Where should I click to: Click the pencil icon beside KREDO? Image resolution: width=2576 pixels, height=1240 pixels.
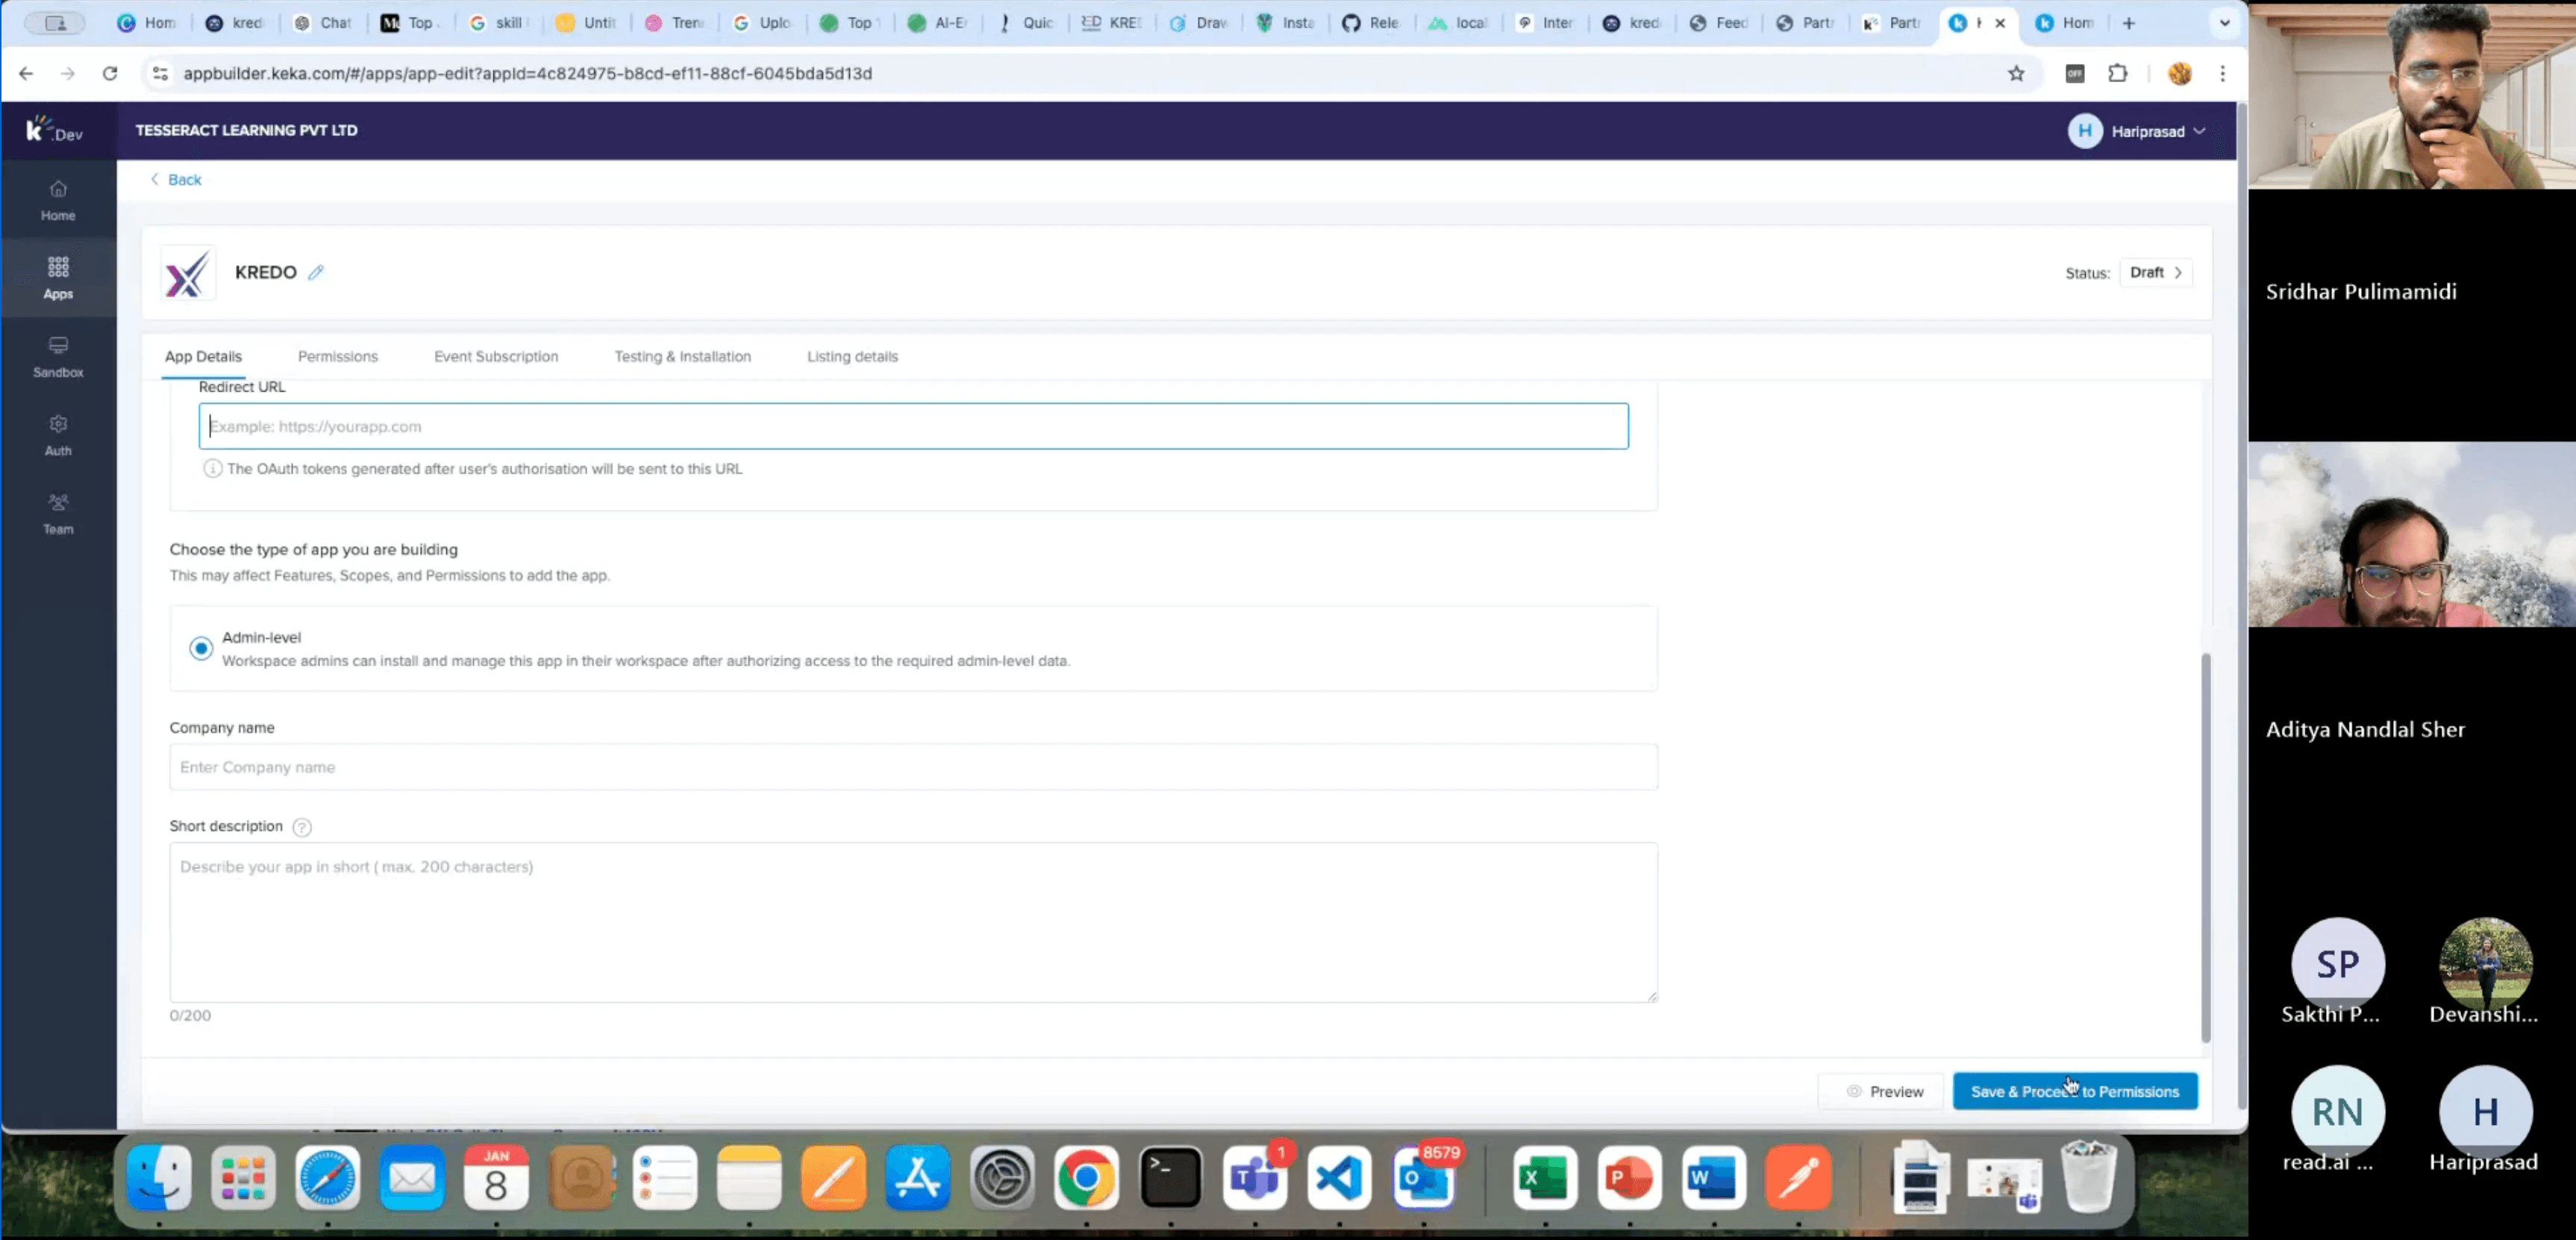click(x=316, y=272)
